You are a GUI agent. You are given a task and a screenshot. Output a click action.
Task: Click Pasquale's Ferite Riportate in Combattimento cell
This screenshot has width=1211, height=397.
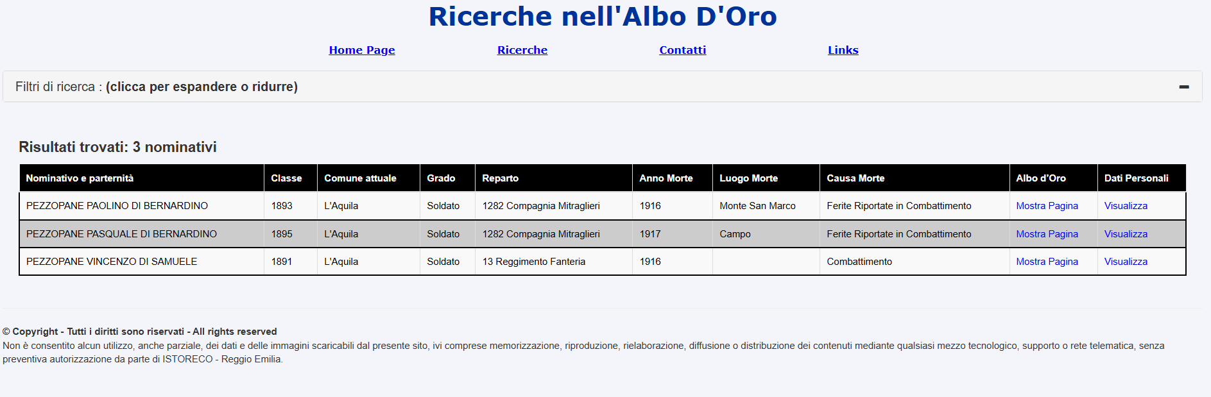click(x=915, y=234)
